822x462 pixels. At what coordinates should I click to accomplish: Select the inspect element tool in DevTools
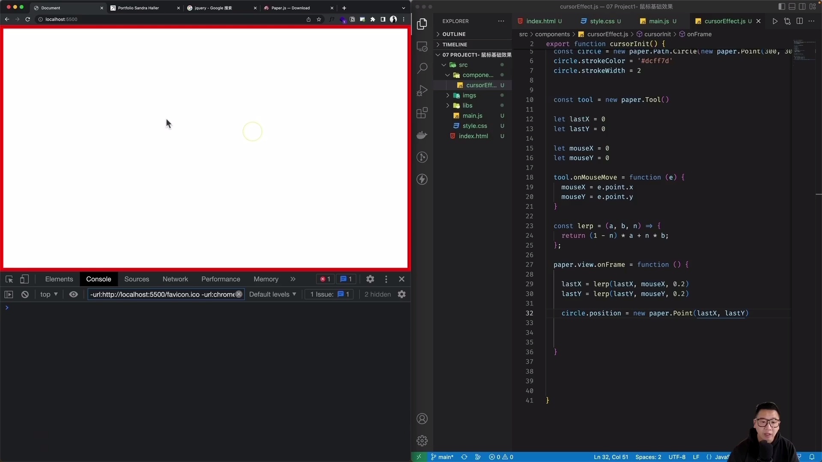[9, 279]
